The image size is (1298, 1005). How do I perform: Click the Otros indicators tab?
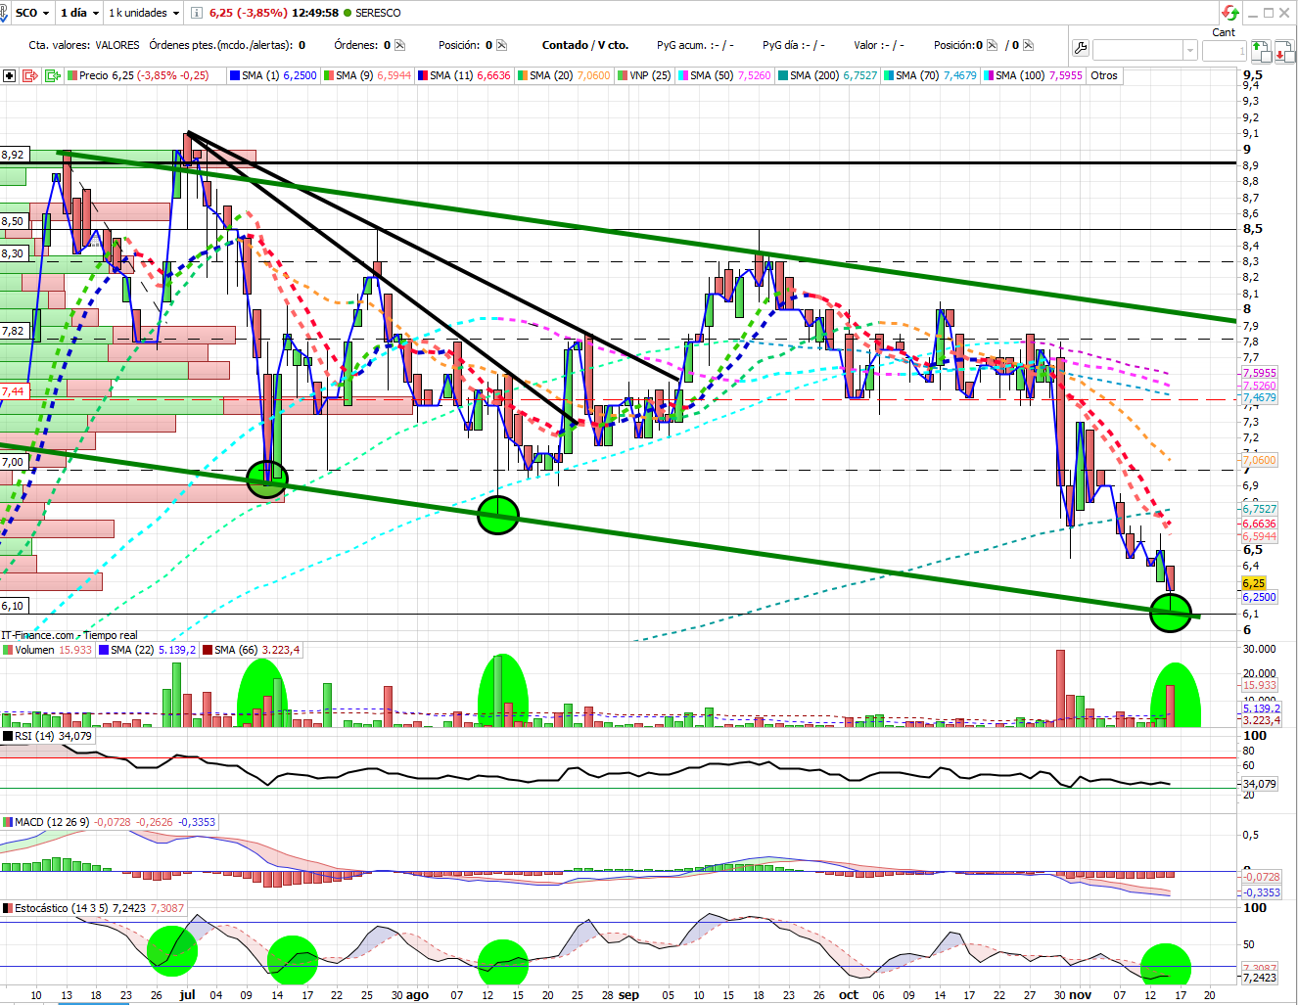(1104, 75)
